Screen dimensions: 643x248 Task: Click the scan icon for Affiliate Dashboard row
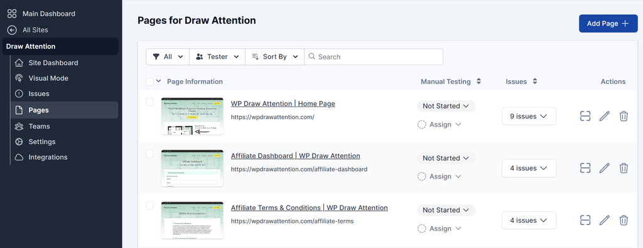coord(585,168)
